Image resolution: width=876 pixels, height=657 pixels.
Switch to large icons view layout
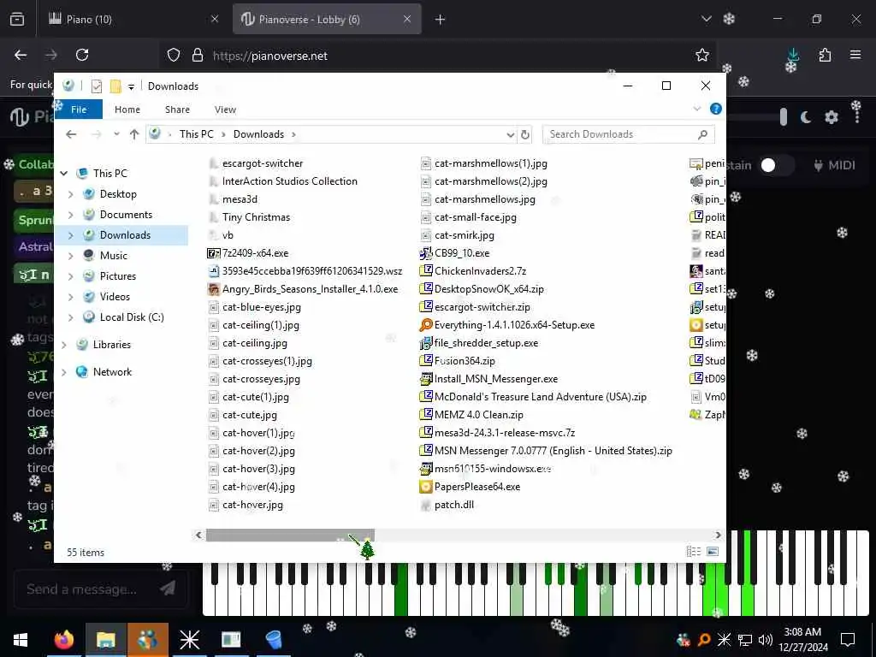[x=713, y=552]
